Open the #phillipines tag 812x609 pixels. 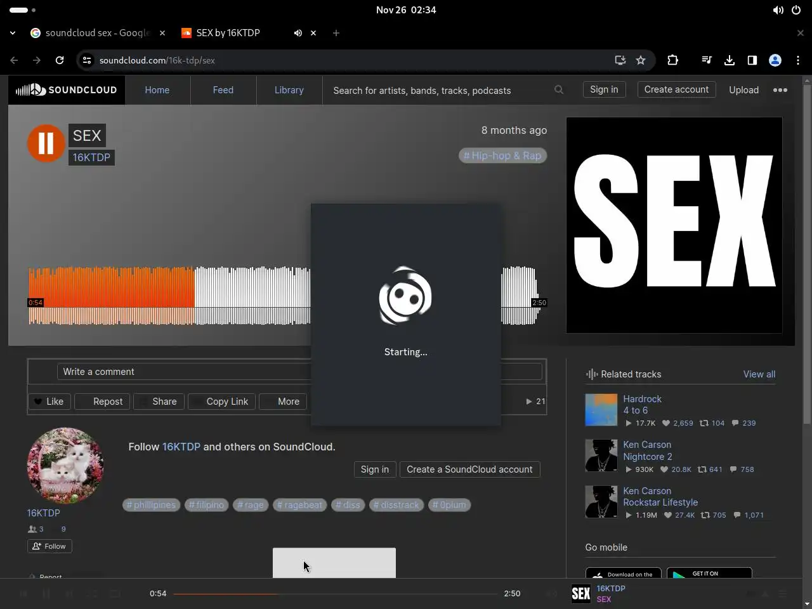(x=151, y=505)
